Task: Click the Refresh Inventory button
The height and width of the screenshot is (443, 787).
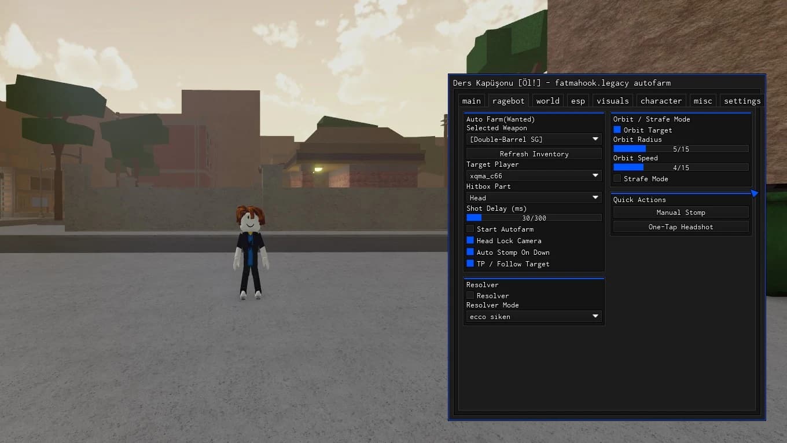Action: pyautogui.click(x=534, y=153)
